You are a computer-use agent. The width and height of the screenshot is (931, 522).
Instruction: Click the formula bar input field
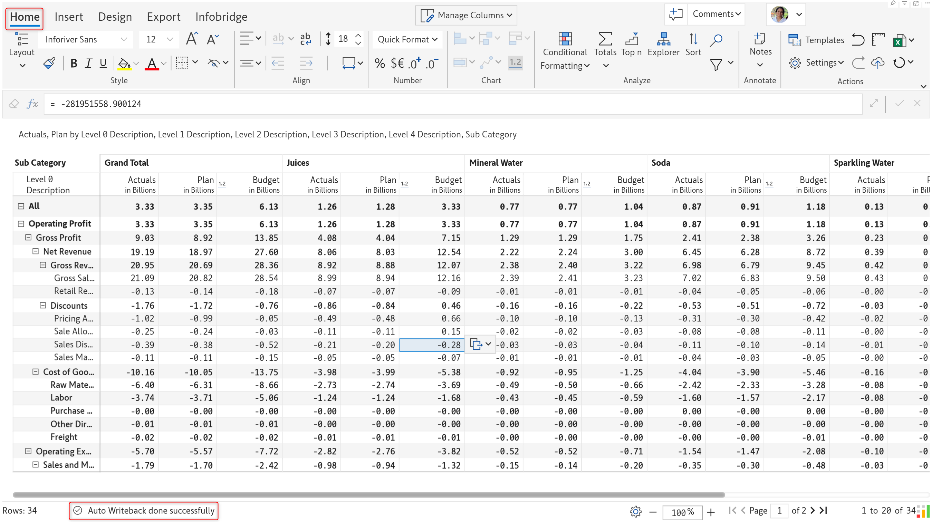point(452,104)
